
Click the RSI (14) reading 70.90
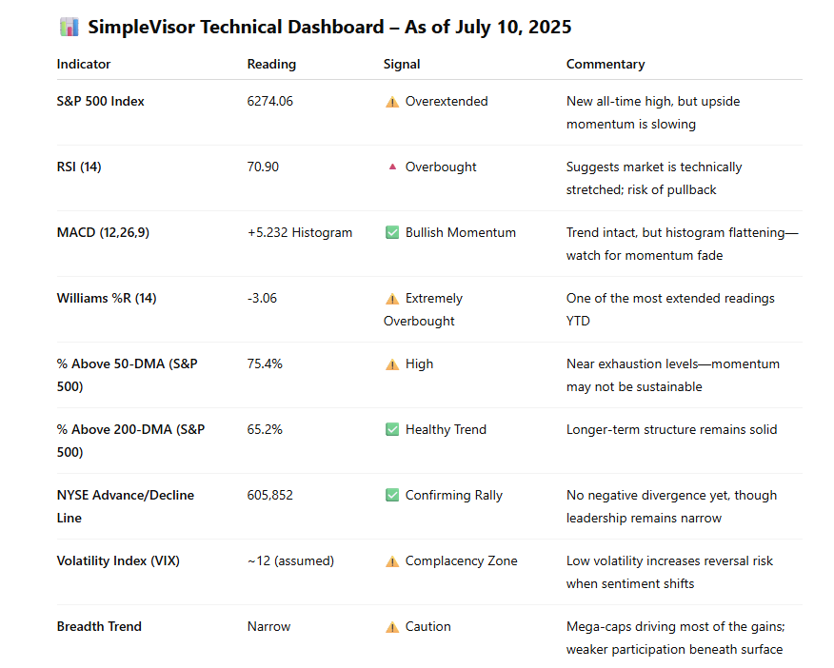point(263,167)
